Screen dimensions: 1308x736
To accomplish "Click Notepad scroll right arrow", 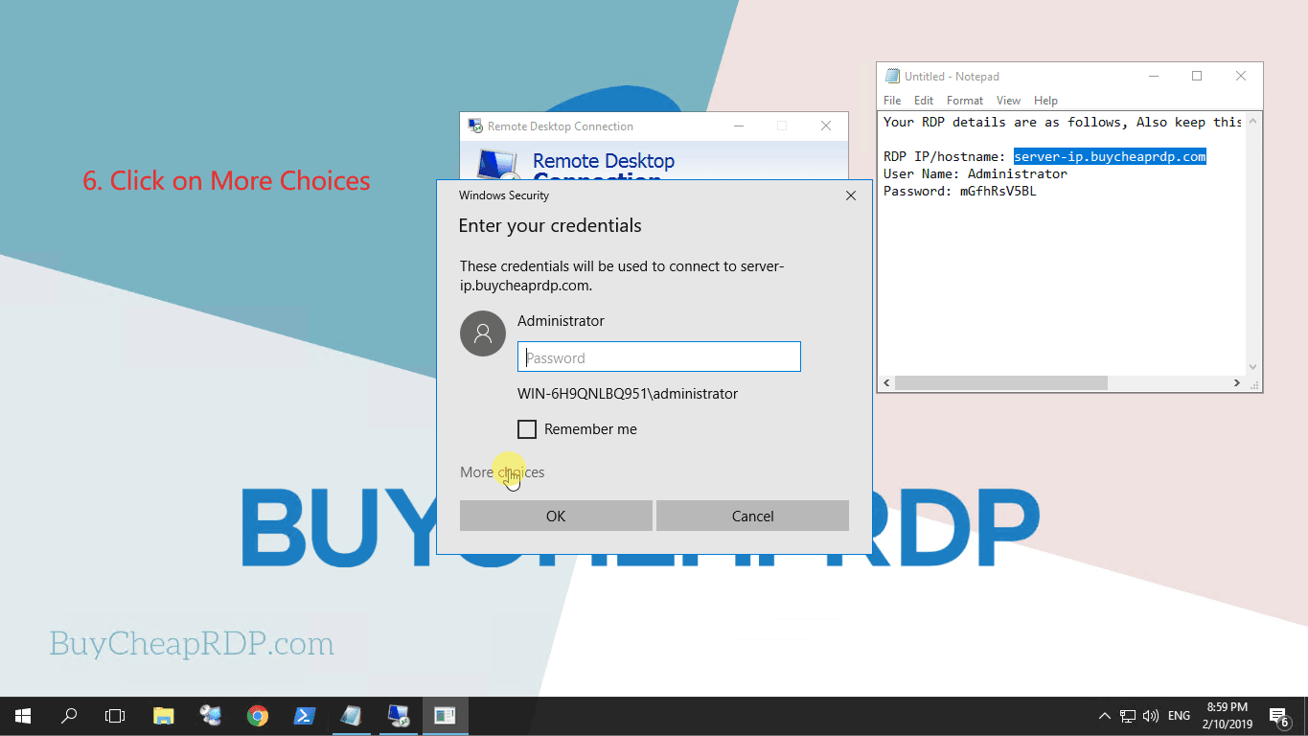I will tap(1237, 382).
